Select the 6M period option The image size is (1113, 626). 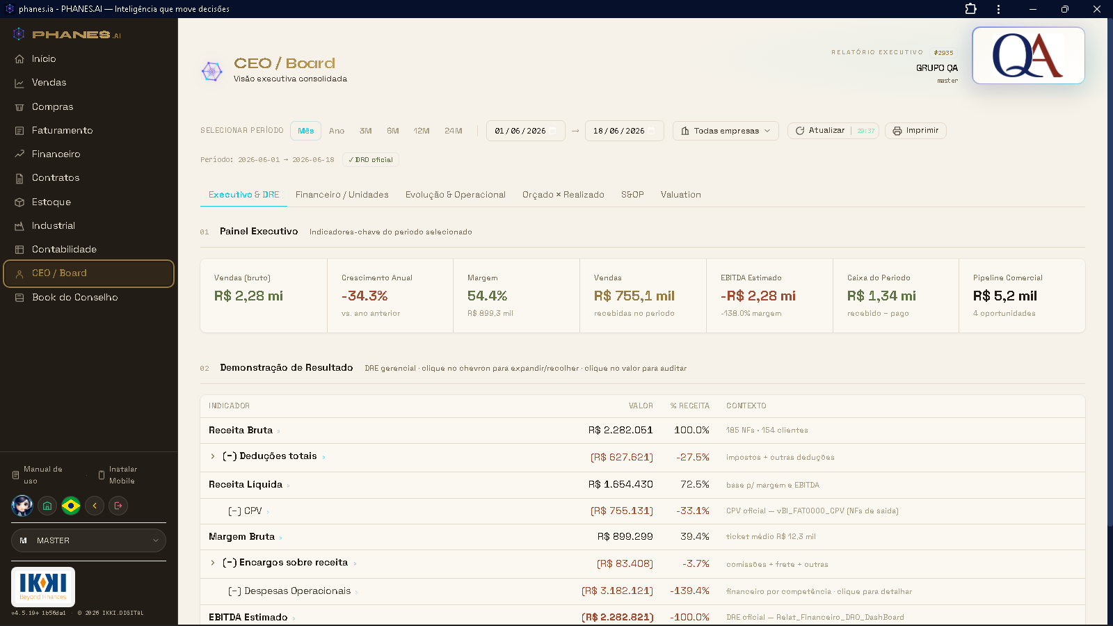click(x=393, y=131)
